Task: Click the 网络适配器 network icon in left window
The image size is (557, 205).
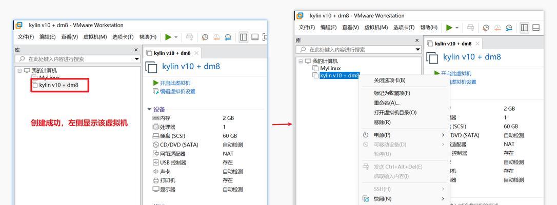Action: 155,154
